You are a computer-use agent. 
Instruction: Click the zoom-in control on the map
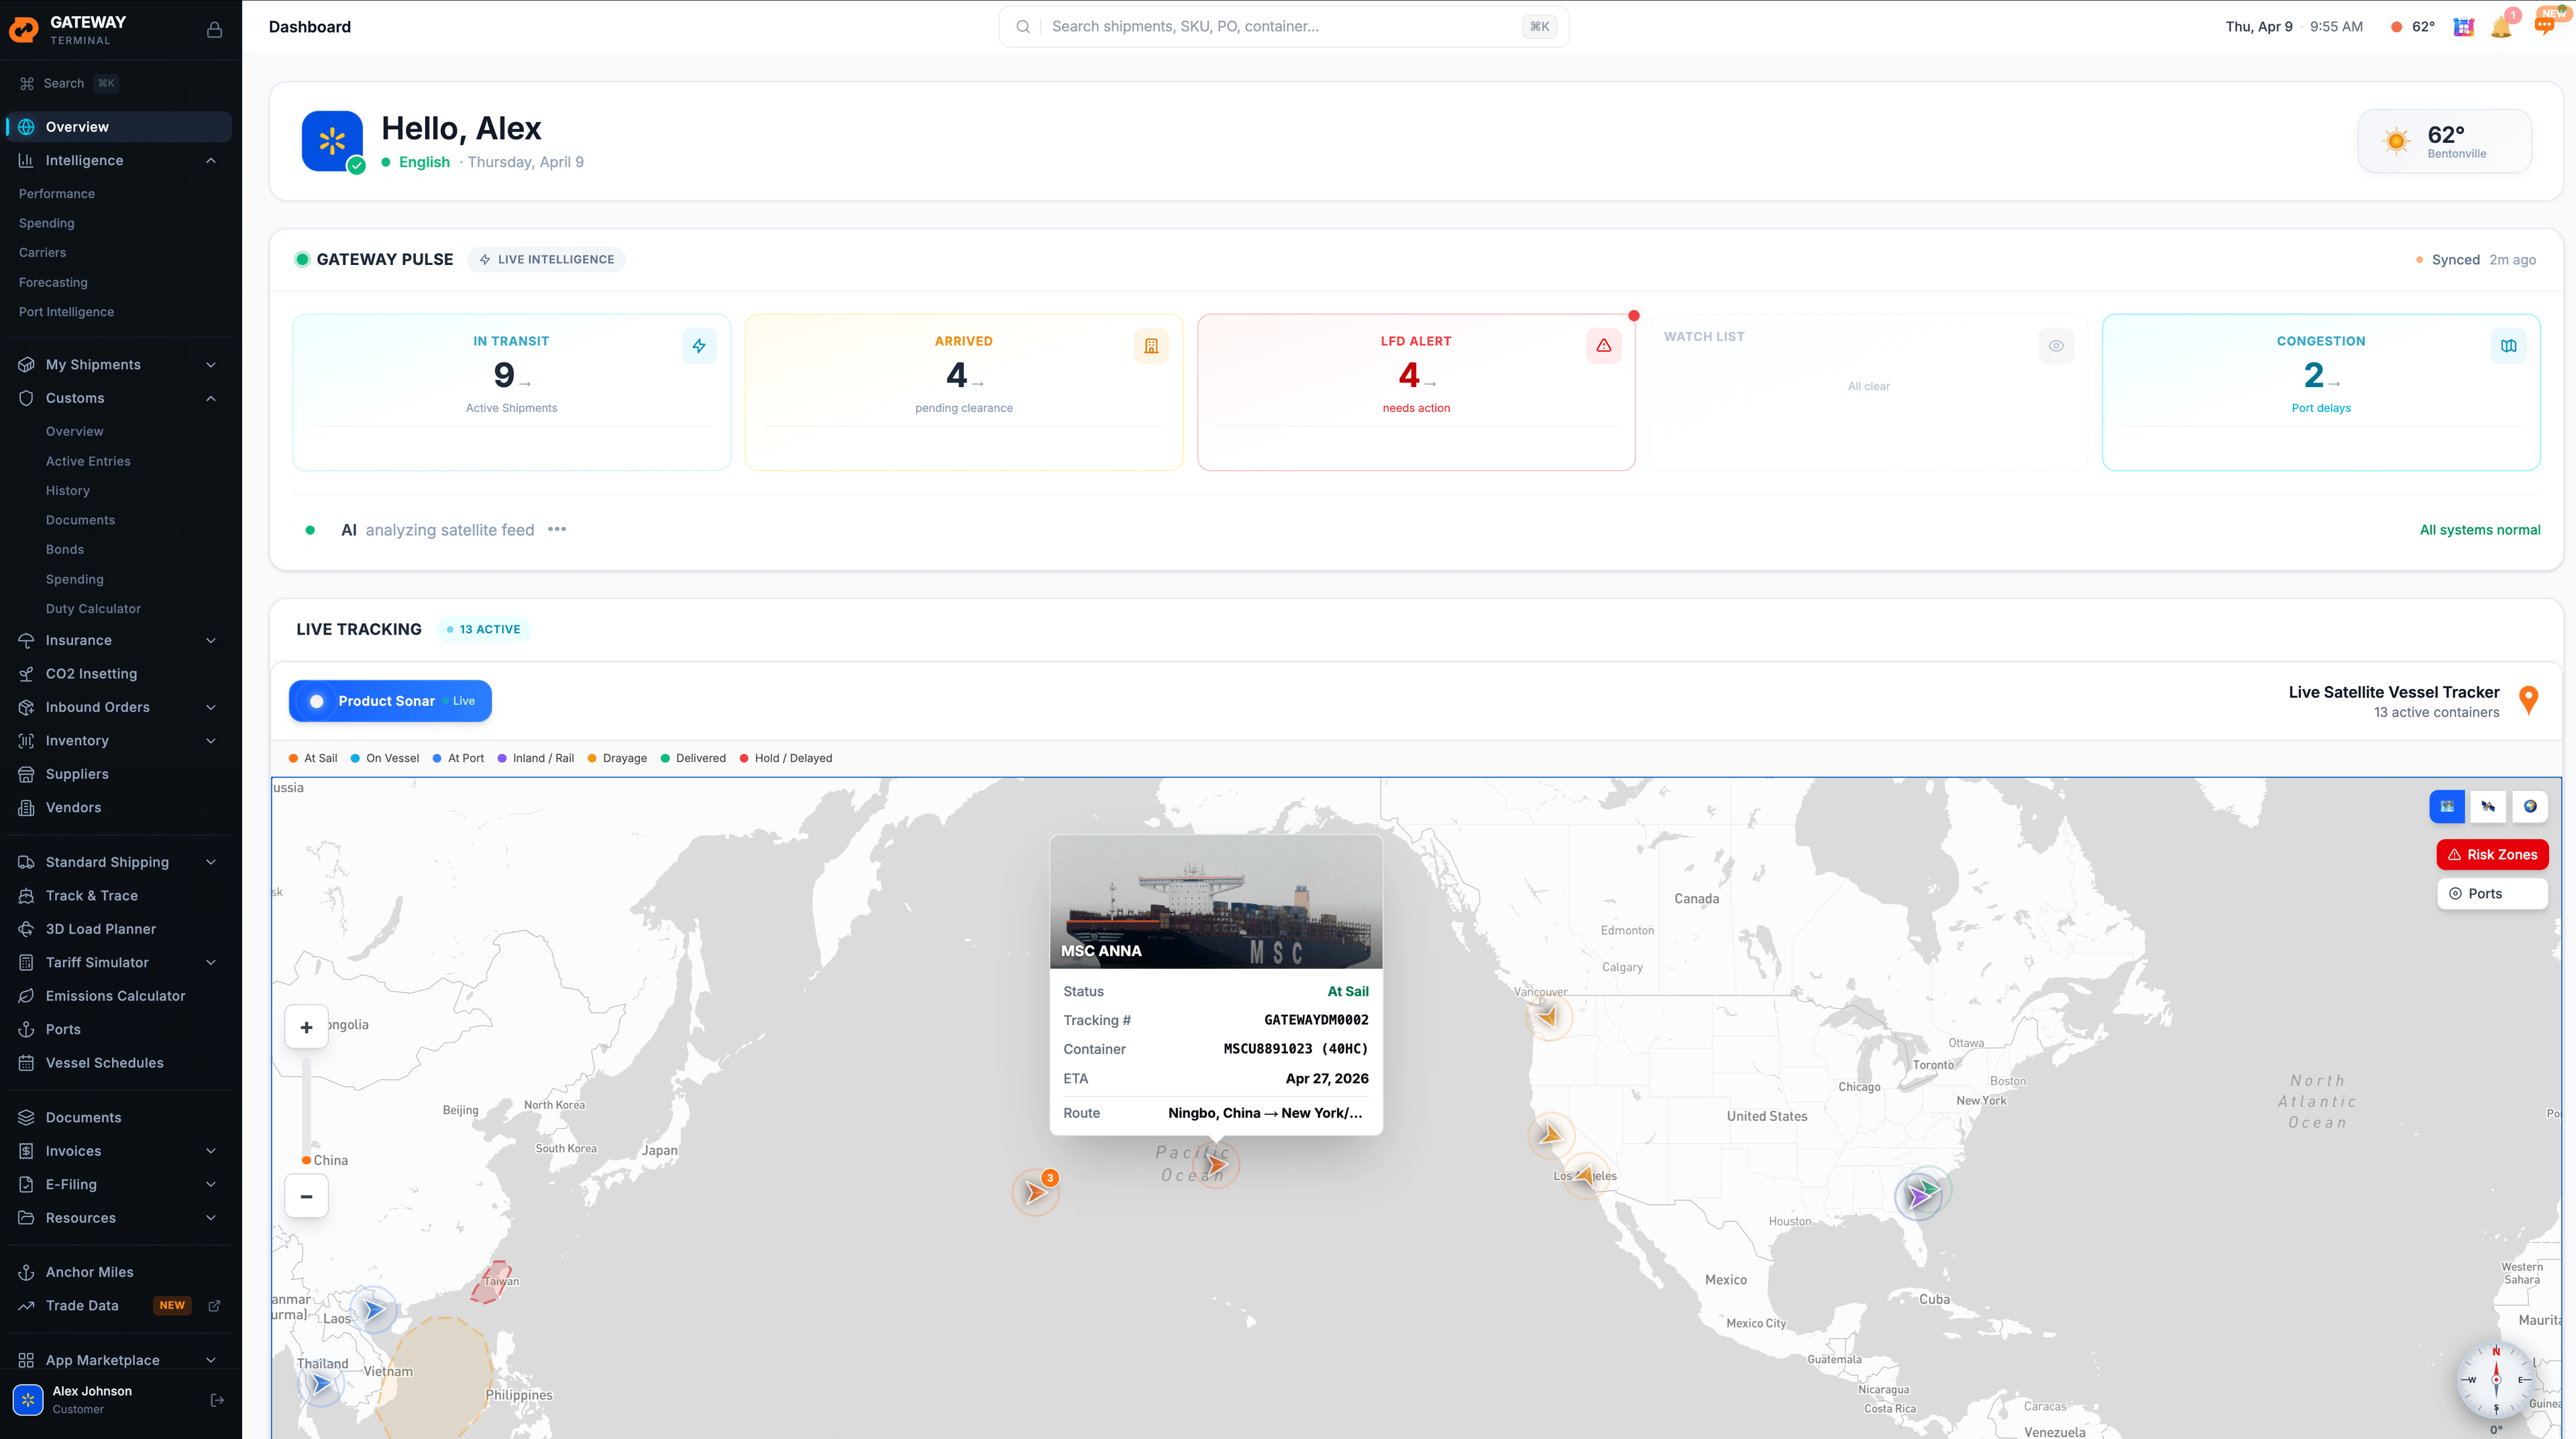point(306,1026)
